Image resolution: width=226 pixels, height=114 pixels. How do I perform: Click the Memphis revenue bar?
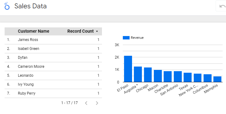click(x=217, y=79)
